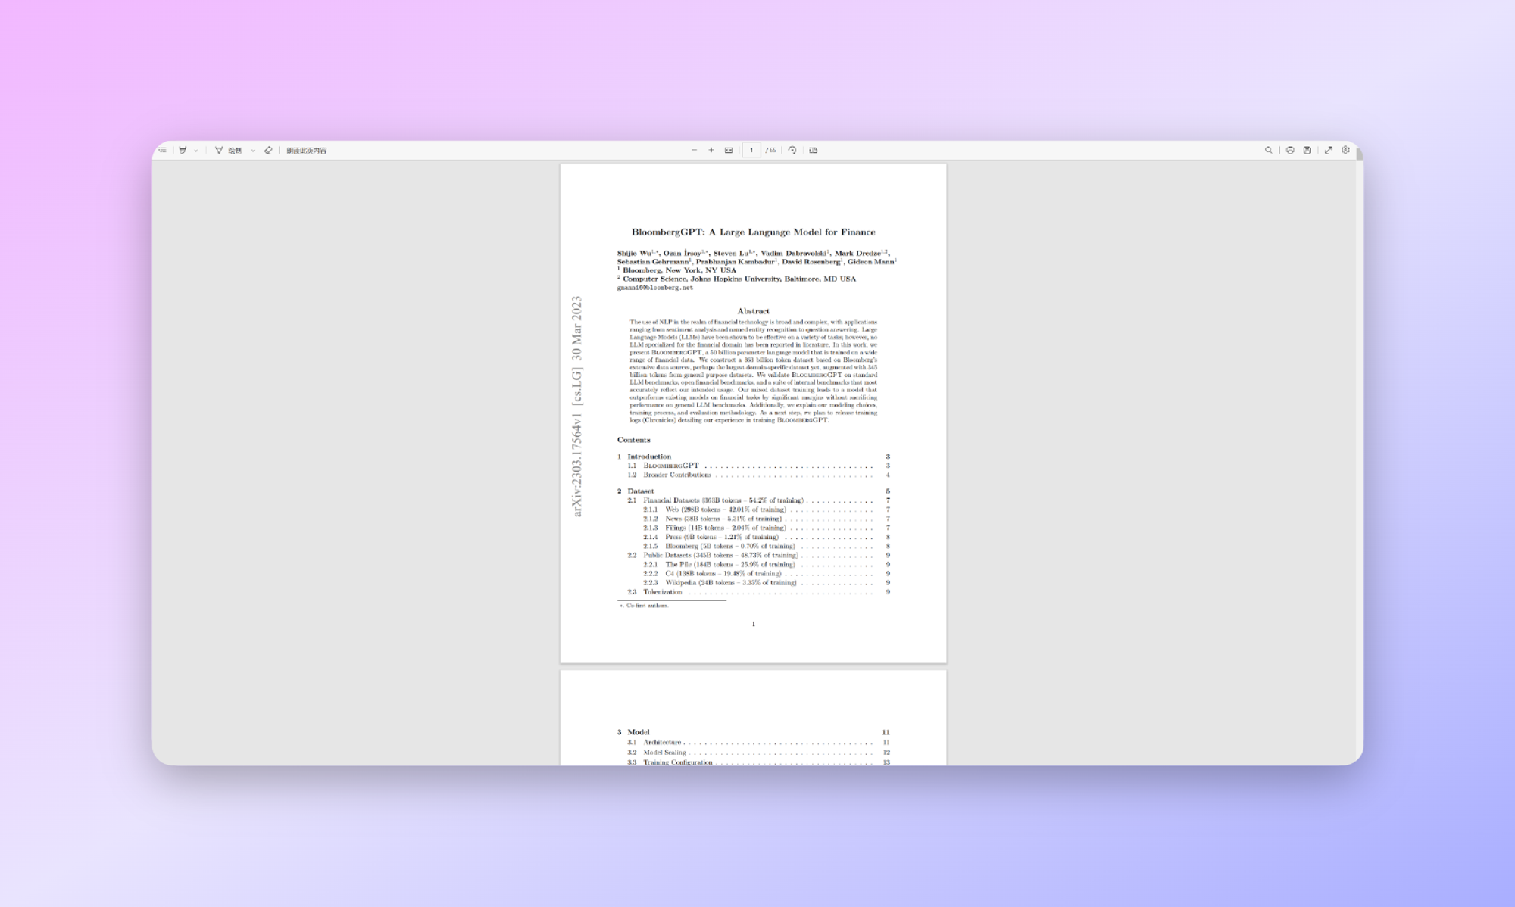Open the 2 Dataset contents entry
1515x907 pixels.
tap(753, 491)
